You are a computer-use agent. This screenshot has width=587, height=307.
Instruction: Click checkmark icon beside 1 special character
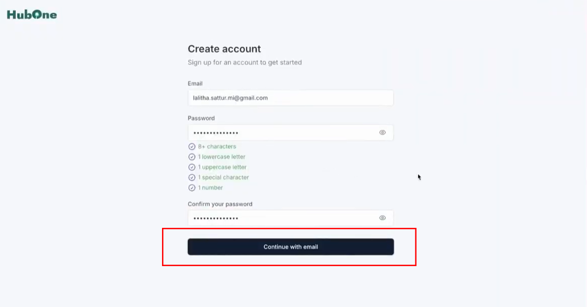[x=192, y=177]
